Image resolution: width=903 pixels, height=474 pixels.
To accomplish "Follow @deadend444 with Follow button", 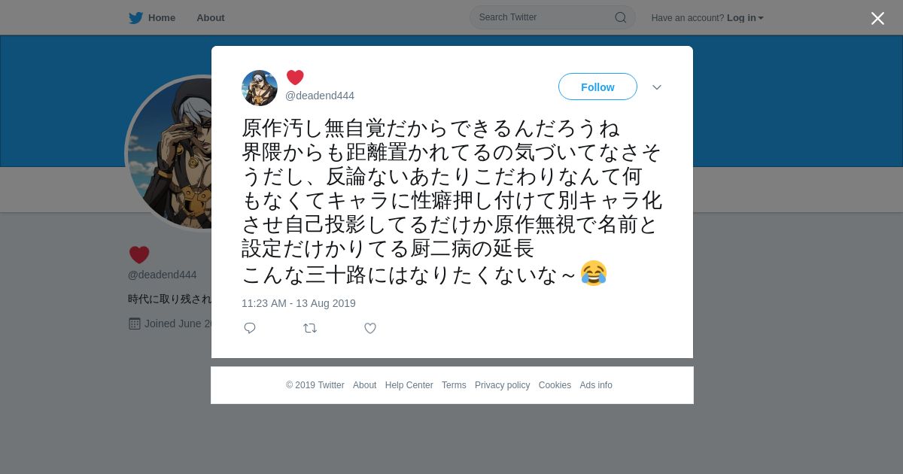I will (x=597, y=87).
